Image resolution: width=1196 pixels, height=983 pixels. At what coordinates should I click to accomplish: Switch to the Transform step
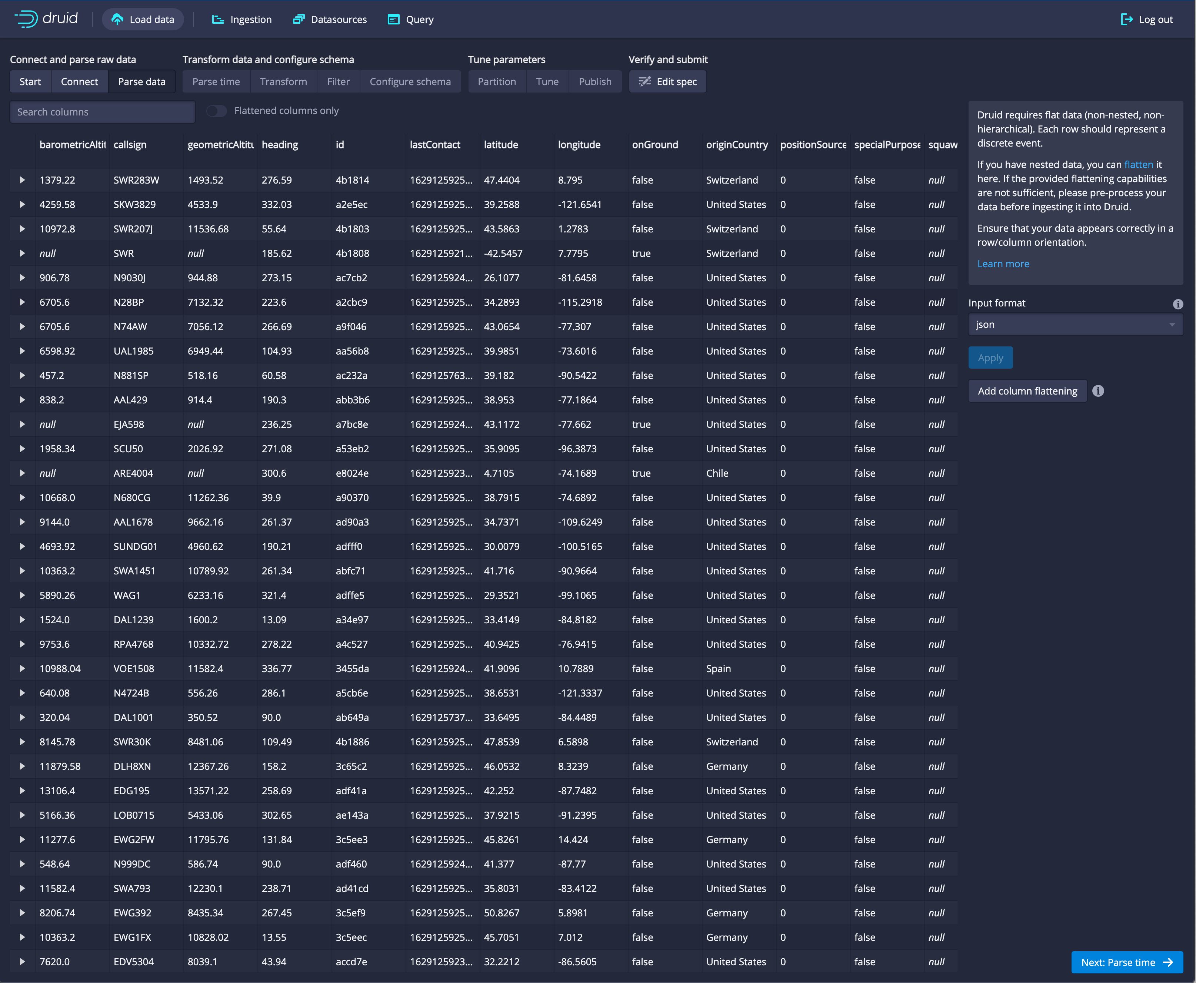tap(283, 81)
